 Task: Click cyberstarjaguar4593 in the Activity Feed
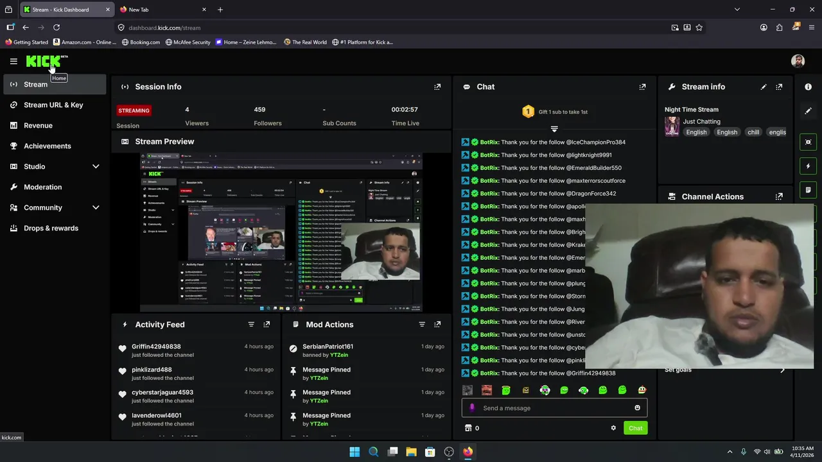pyautogui.click(x=162, y=392)
